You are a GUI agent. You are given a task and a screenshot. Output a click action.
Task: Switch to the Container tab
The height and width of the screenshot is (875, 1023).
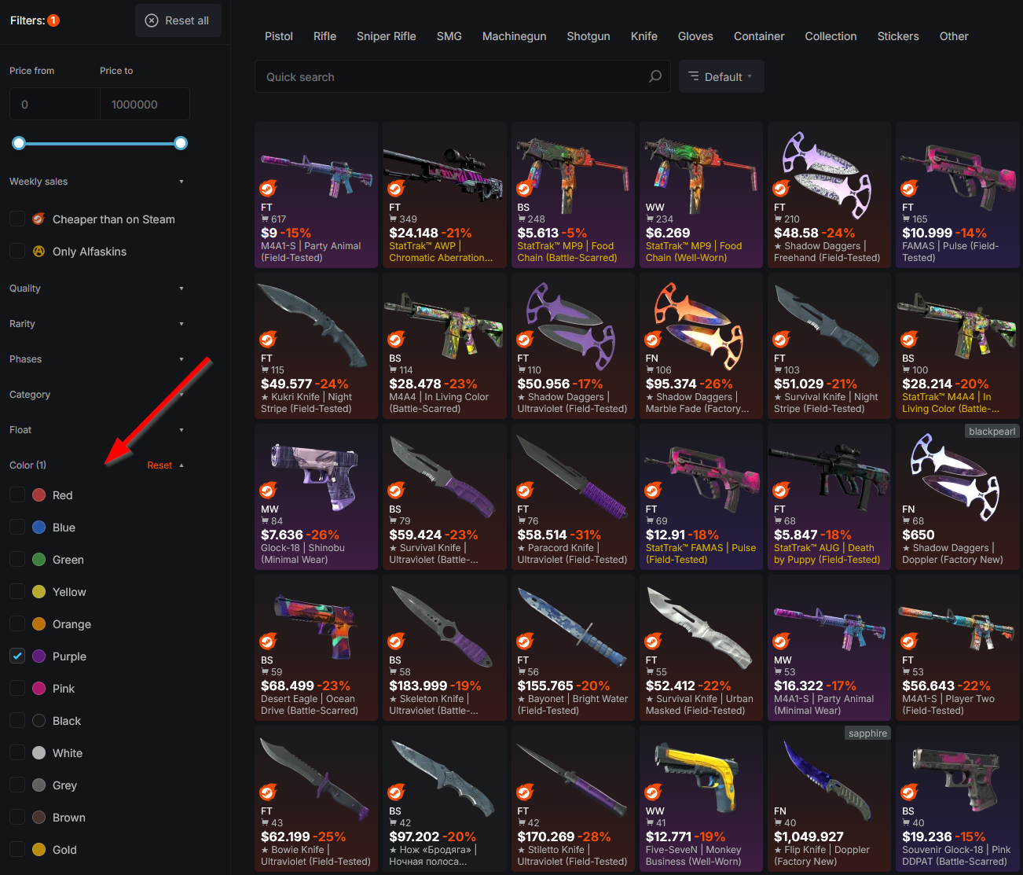click(x=759, y=36)
